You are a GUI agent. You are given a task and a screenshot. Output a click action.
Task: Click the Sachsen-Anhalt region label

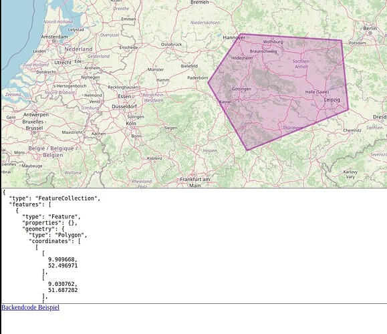click(301, 63)
